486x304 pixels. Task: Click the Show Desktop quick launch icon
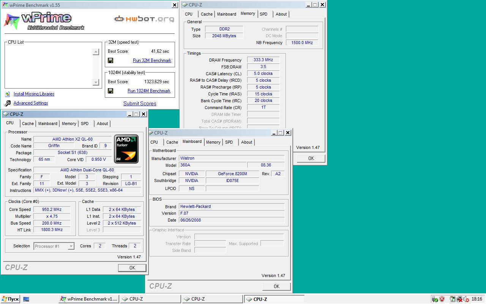(26, 299)
